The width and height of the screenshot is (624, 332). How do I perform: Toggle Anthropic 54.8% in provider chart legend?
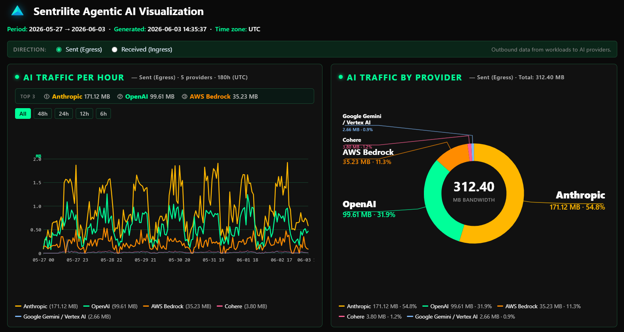[x=378, y=306]
